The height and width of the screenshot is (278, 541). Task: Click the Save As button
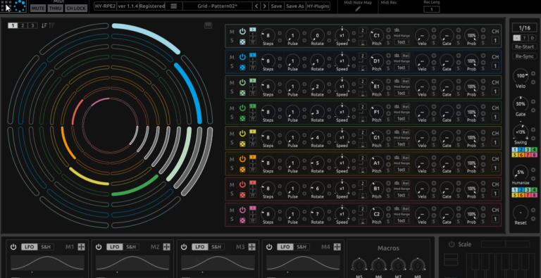(x=294, y=6)
